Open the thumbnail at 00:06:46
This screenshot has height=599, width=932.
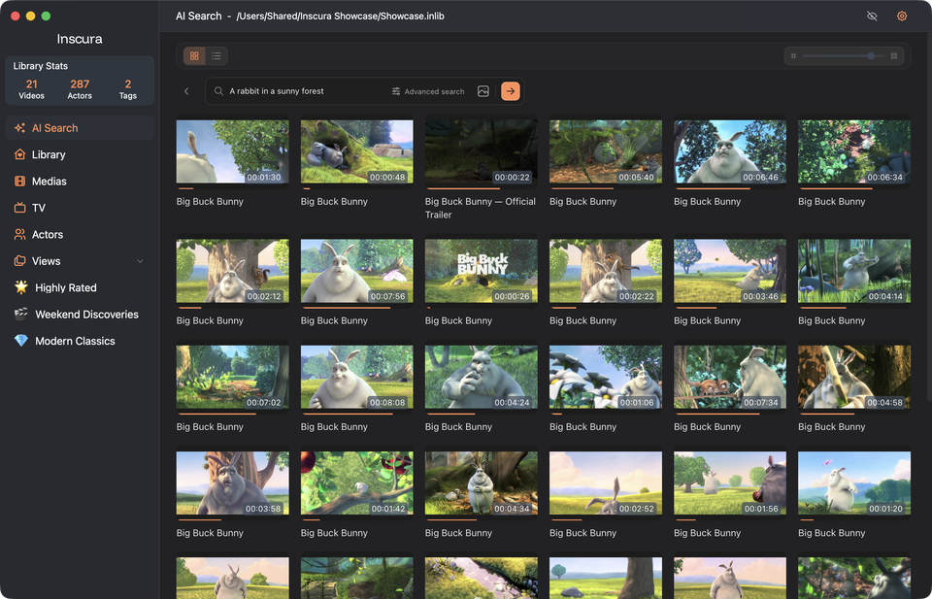tap(730, 151)
